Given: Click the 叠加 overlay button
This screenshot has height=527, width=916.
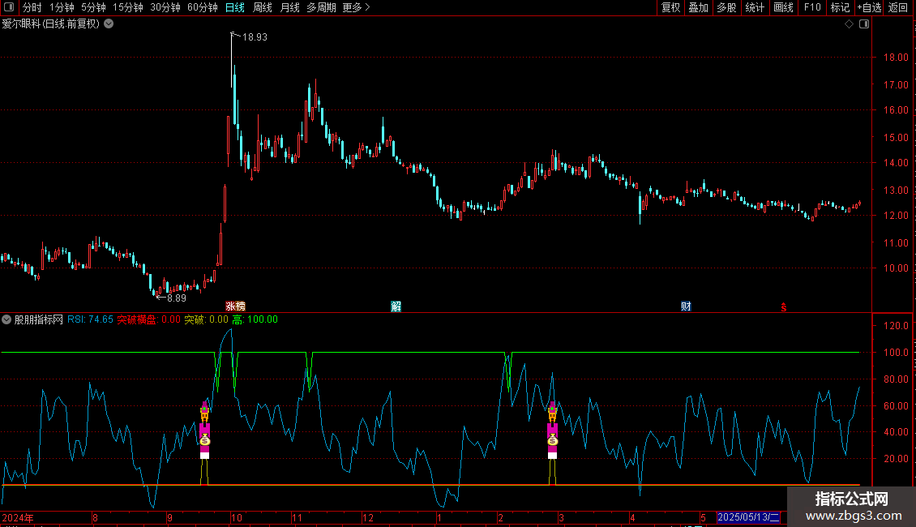Looking at the screenshot, I should 698,7.
